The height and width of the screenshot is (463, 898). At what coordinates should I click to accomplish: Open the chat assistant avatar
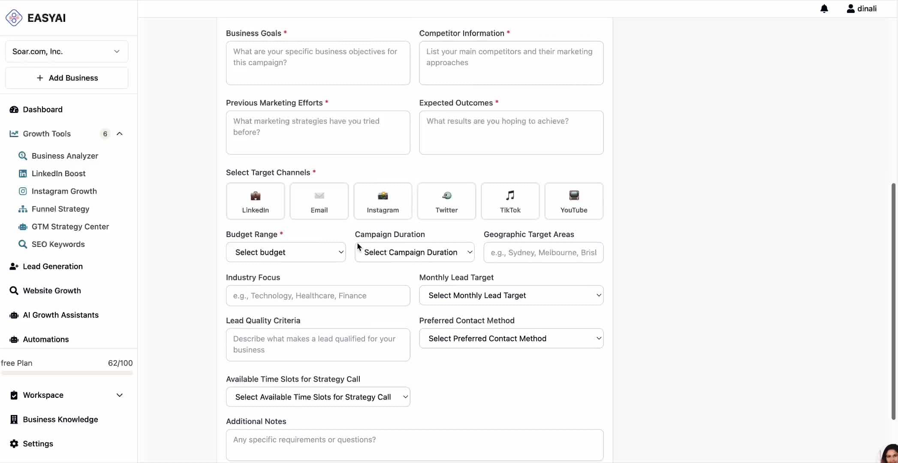[889, 454]
